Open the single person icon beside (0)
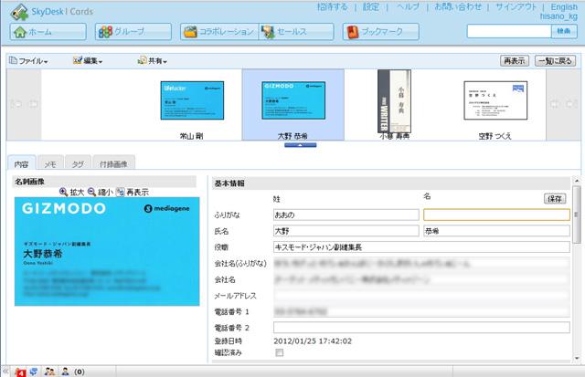The height and width of the screenshot is (377, 585). [x=65, y=372]
